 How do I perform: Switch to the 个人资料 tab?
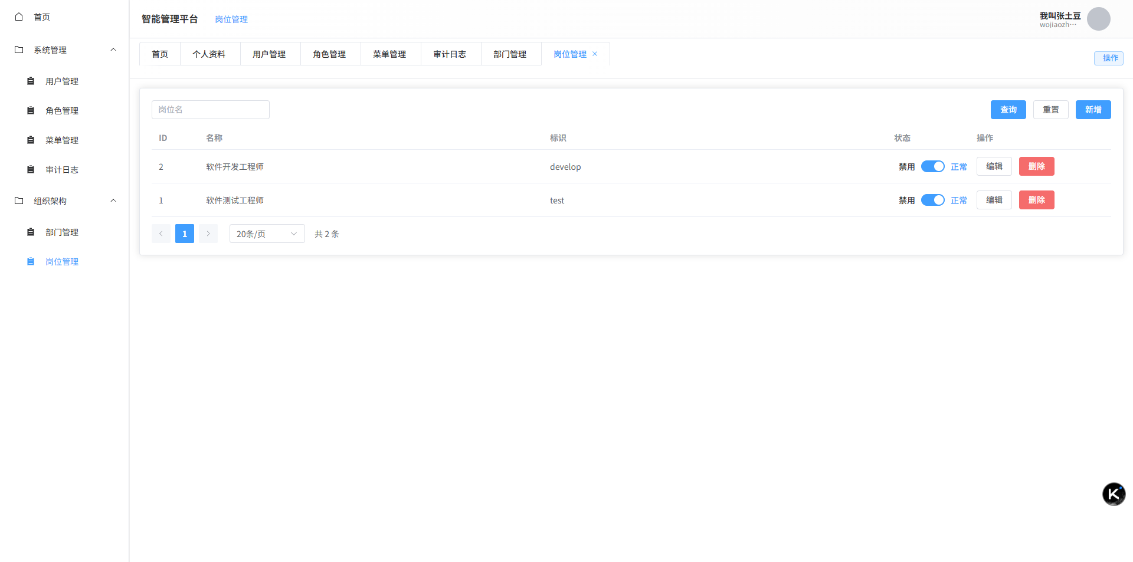click(x=209, y=54)
